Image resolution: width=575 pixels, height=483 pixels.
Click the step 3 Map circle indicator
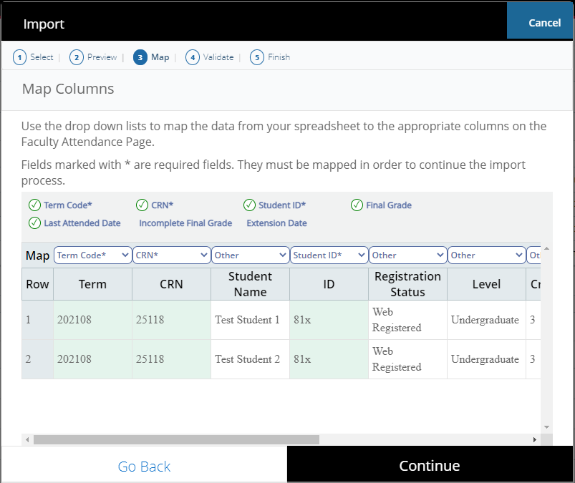[x=140, y=57]
